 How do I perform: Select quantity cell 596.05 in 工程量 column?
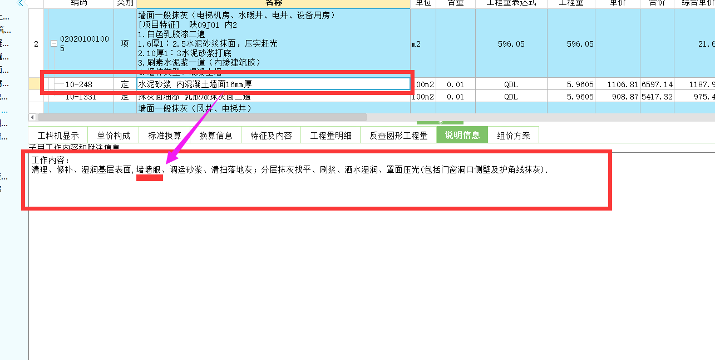[571, 44]
